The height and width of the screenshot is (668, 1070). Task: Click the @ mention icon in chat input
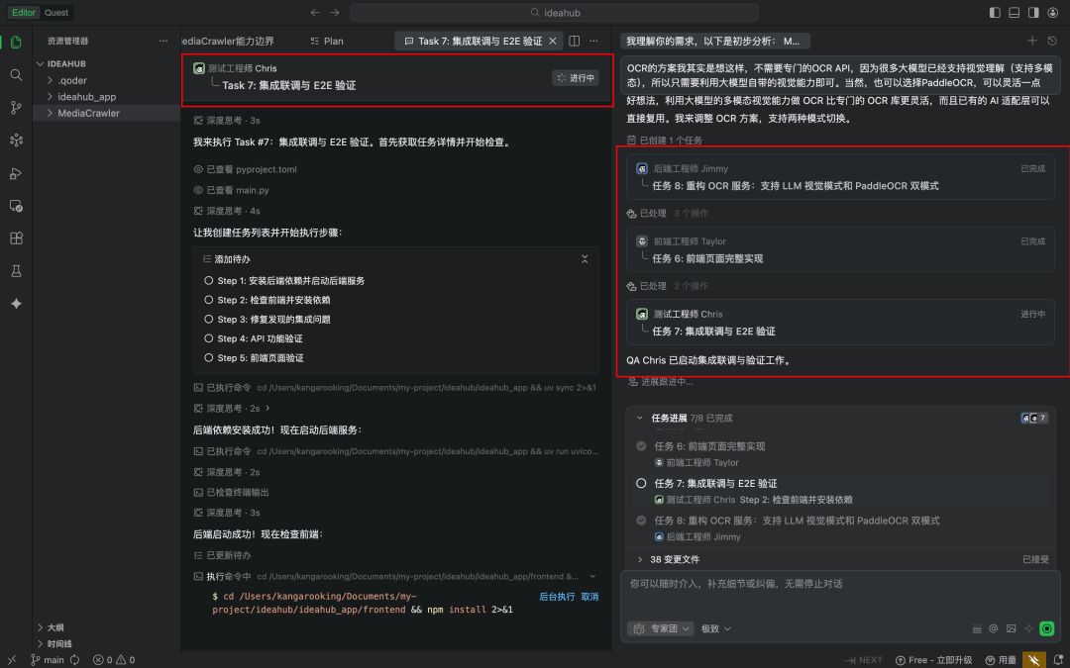coord(993,628)
